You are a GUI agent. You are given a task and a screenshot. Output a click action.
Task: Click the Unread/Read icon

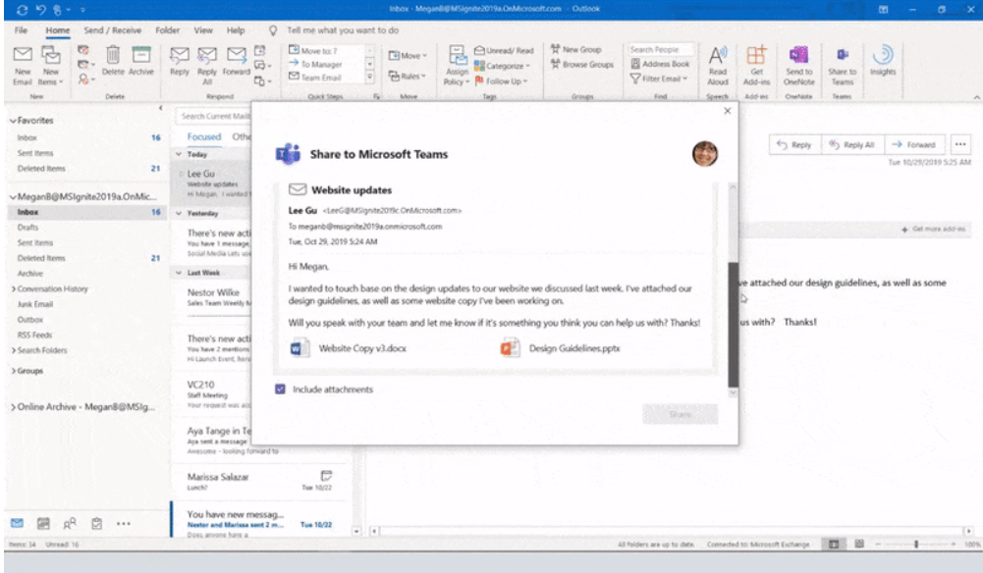pyautogui.click(x=479, y=50)
